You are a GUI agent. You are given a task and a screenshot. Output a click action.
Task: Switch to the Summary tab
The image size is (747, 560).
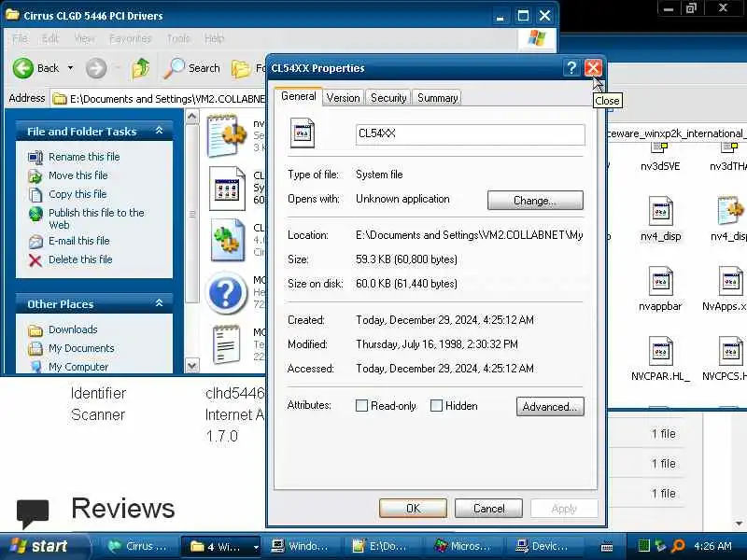[437, 98]
